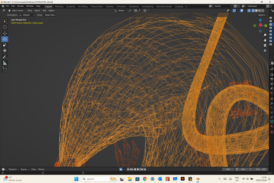Click the Windows Start button
The image size is (274, 183).
click(76, 179)
